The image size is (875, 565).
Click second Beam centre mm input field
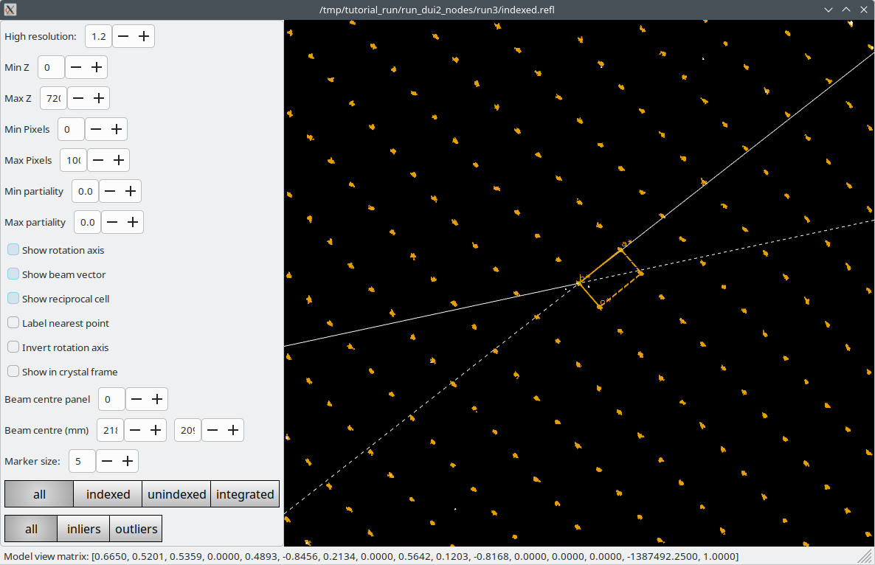click(x=187, y=430)
